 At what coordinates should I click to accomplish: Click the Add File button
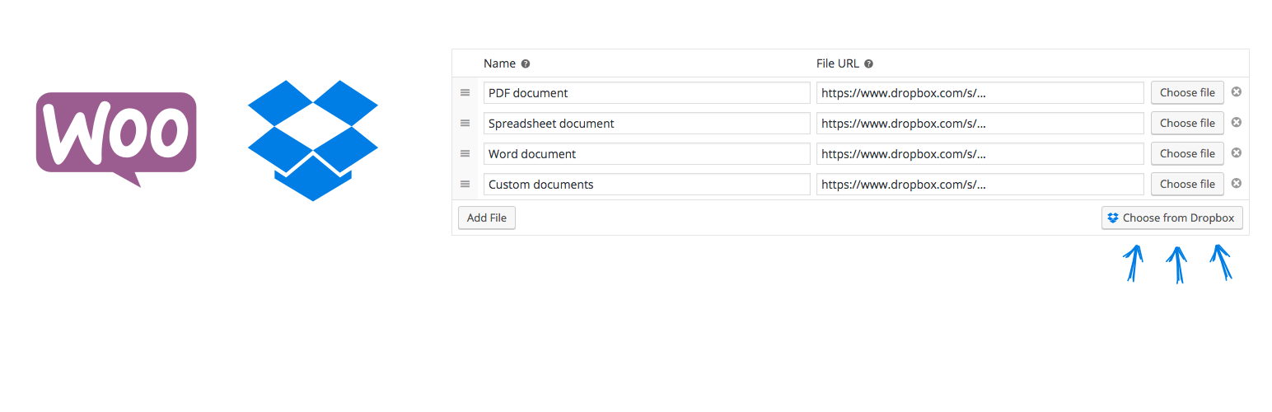point(487,218)
